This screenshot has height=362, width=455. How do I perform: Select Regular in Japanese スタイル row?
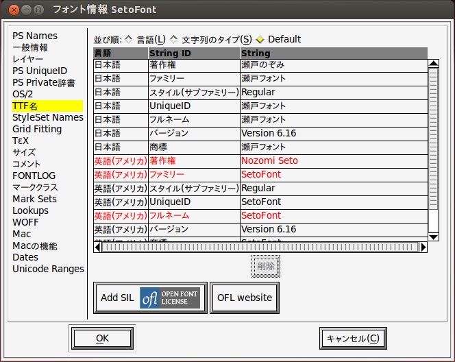pos(334,93)
